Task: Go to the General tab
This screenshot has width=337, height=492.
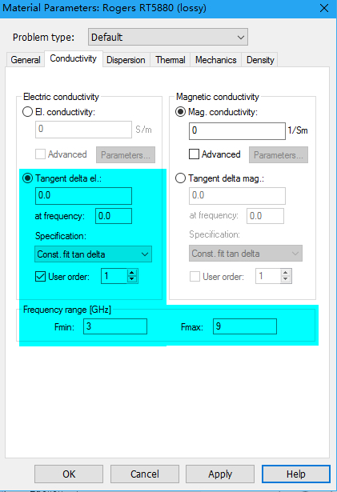Action: click(26, 60)
